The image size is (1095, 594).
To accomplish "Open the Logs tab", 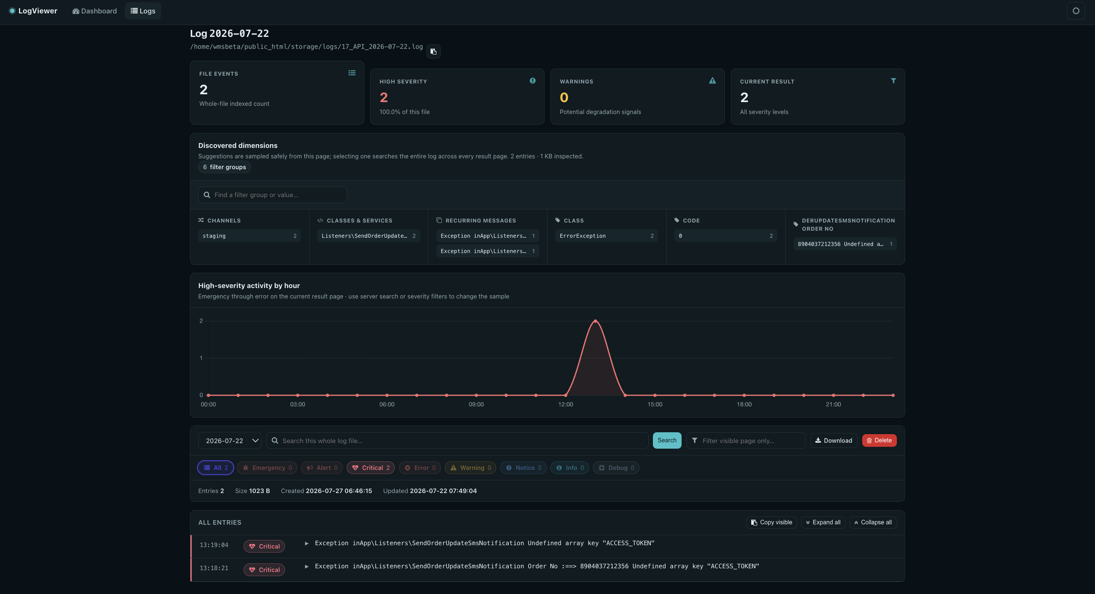I will click(143, 11).
